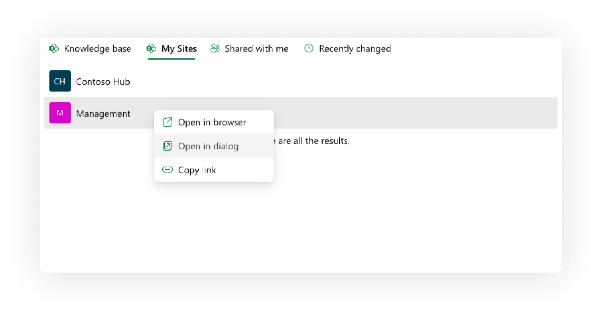Open the Shared with me tab label

click(x=257, y=49)
